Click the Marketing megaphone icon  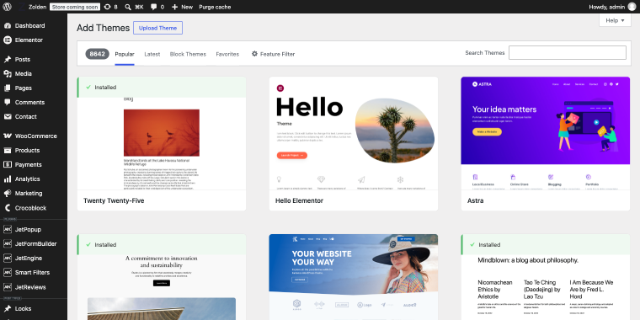pyautogui.click(x=8, y=193)
